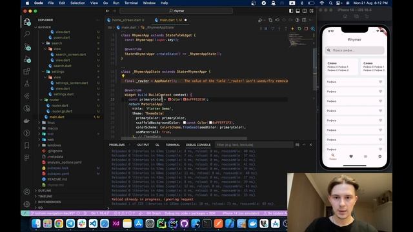Click the Go Graph status bar item

point(154,213)
